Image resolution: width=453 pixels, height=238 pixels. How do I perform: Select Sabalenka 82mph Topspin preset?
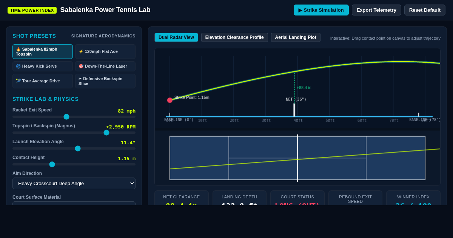click(43, 51)
